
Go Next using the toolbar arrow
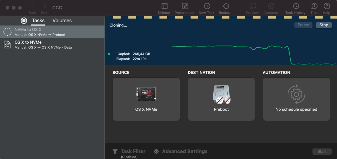(x=45, y=6)
